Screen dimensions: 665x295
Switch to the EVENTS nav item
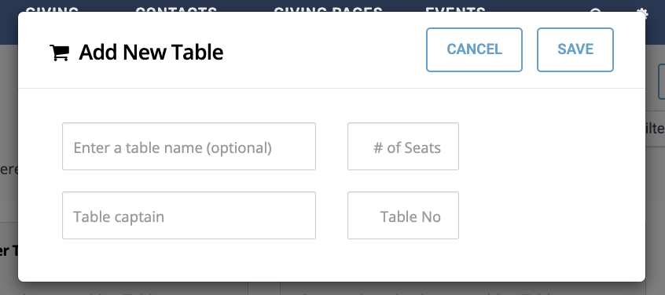coord(455,9)
